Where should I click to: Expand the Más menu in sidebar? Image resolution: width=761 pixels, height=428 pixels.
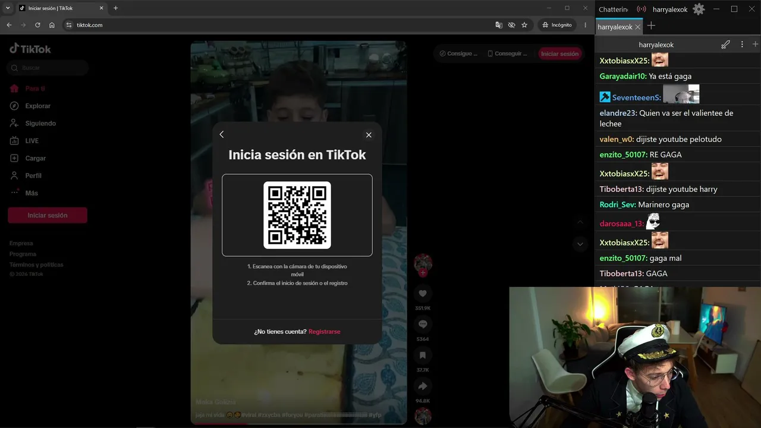pos(24,193)
